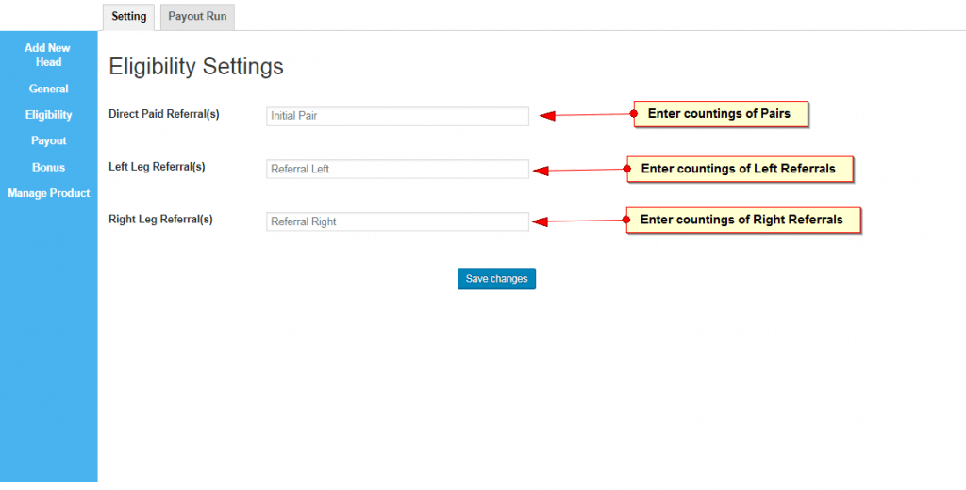
Task: Click the Left Leg Referral(s) label
Action: [x=157, y=167]
